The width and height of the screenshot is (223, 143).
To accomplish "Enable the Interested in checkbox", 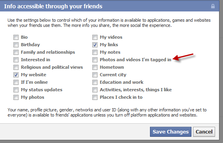I will point(16,60).
